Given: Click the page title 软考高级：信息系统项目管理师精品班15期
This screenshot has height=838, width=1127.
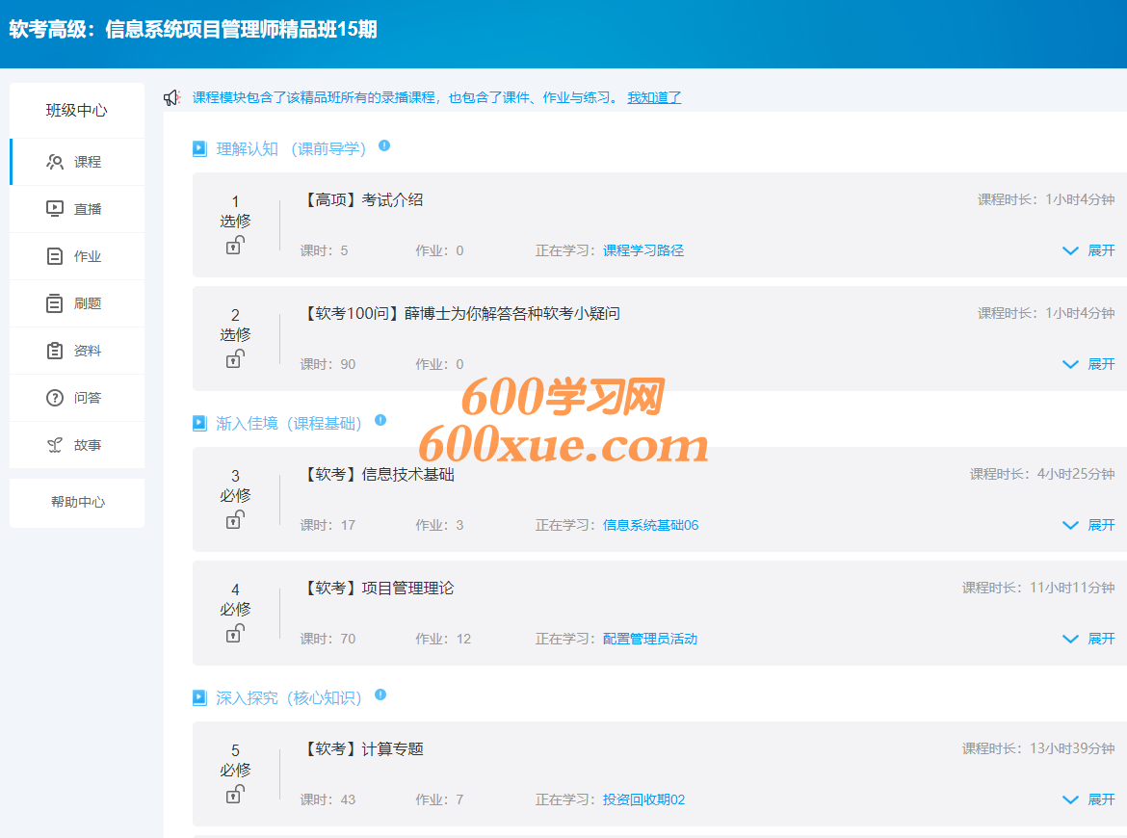Looking at the screenshot, I should click(193, 30).
